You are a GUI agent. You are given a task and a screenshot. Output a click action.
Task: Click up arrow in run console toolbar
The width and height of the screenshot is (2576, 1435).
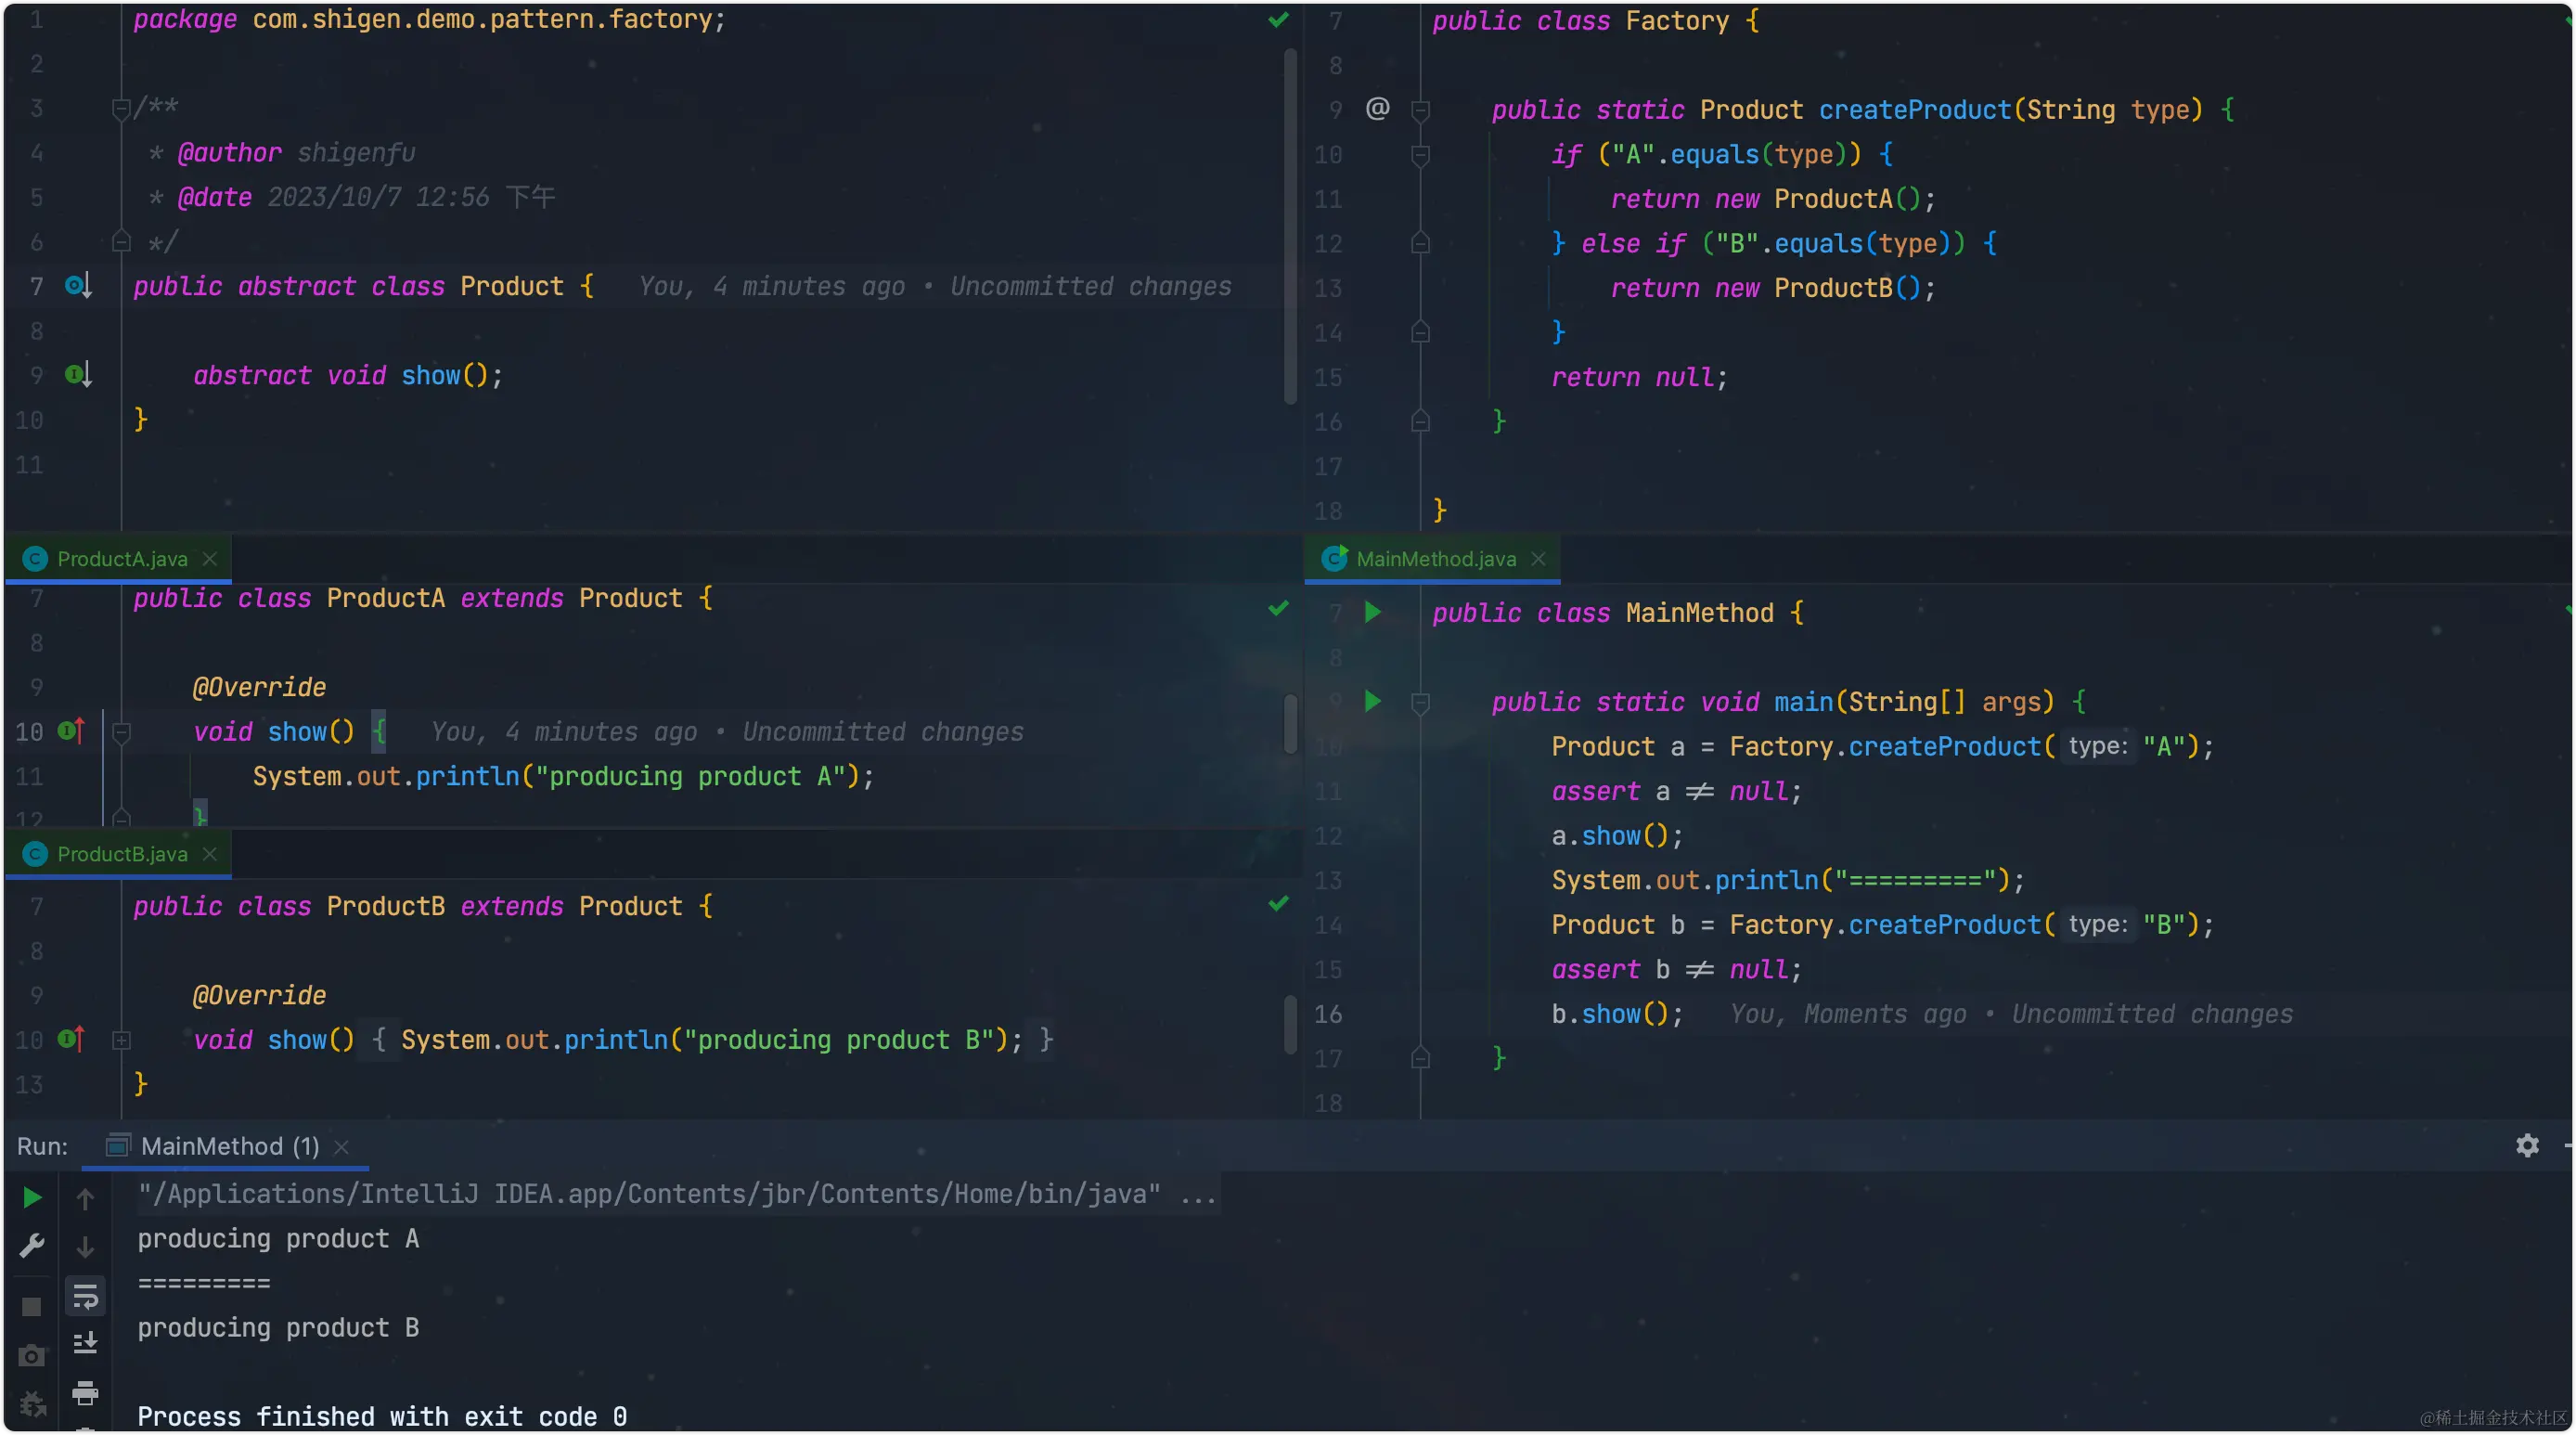coord(85,1198)
